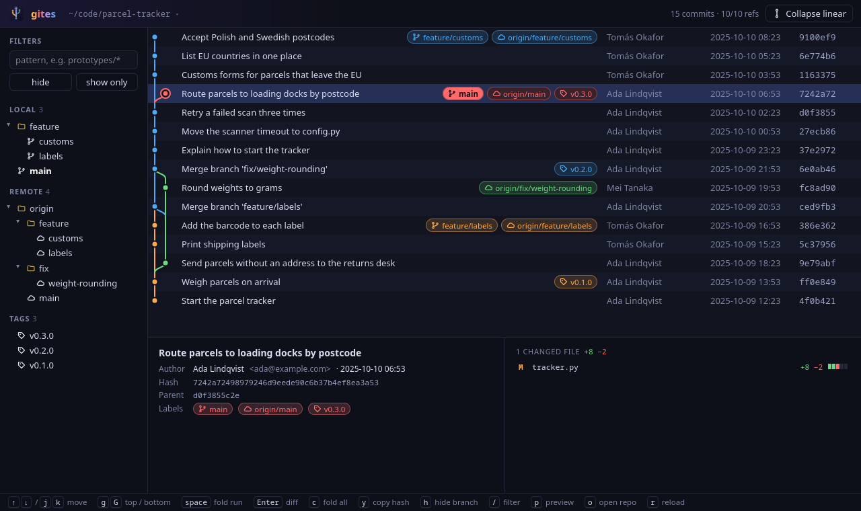Select commit Accept Polish and Swedish postcodes
Image resolution: width=861 pixels, height=511 pixels.
pos(504,37)
